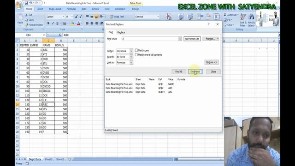Center the cell text horizontally
This screenshot has height=166, width=295.
coord(92,23)
